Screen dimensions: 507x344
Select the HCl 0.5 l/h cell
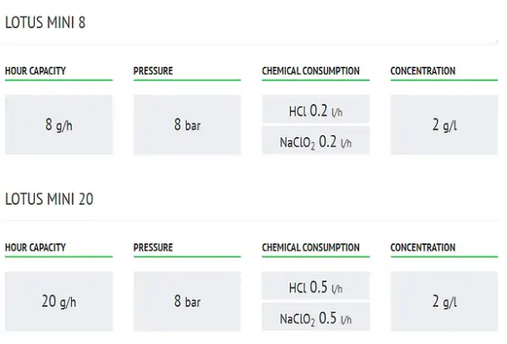(x=315, y=286)
